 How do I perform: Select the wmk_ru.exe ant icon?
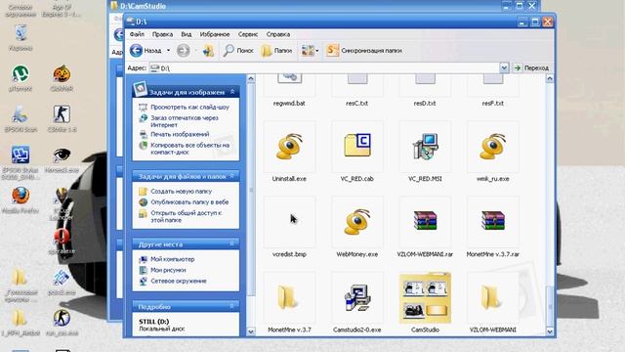coord(492,147)
